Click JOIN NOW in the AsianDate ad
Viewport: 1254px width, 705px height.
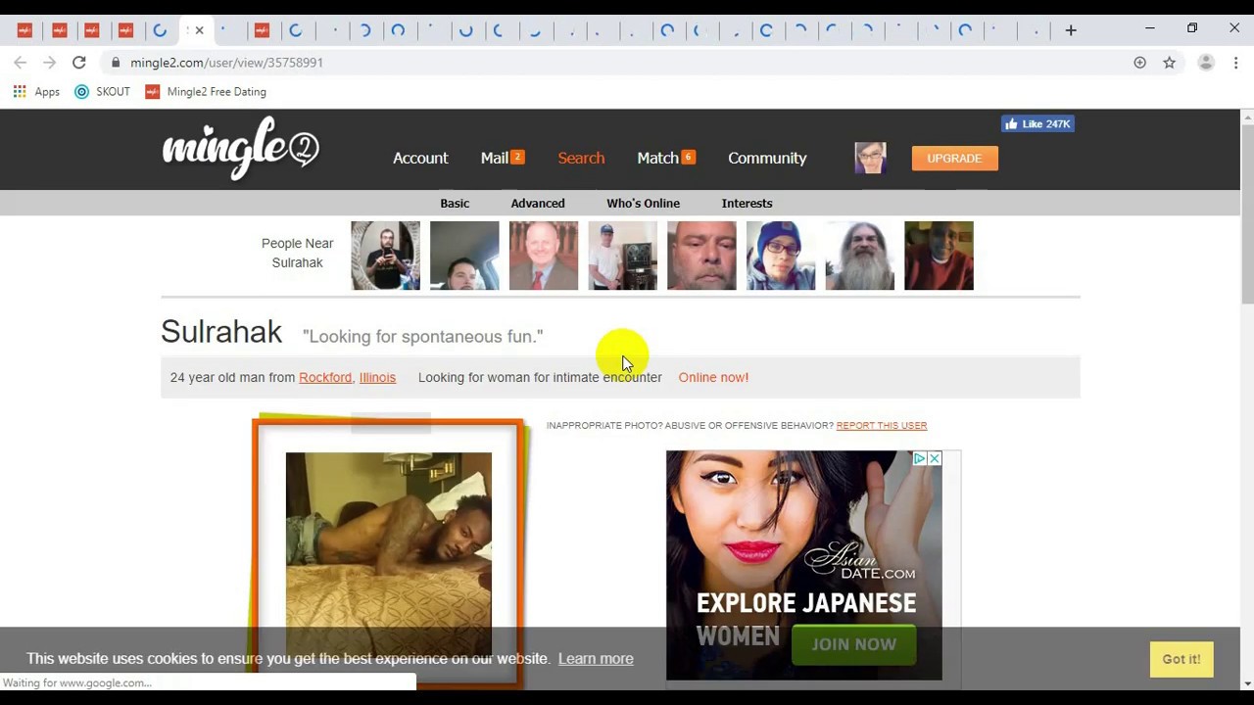853,644
